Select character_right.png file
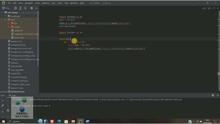The image size is (220, 124). [18, 81]
